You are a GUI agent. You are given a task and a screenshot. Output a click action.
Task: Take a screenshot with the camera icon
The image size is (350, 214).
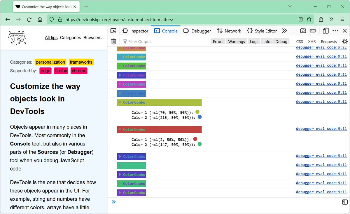[x=303, y=31]
